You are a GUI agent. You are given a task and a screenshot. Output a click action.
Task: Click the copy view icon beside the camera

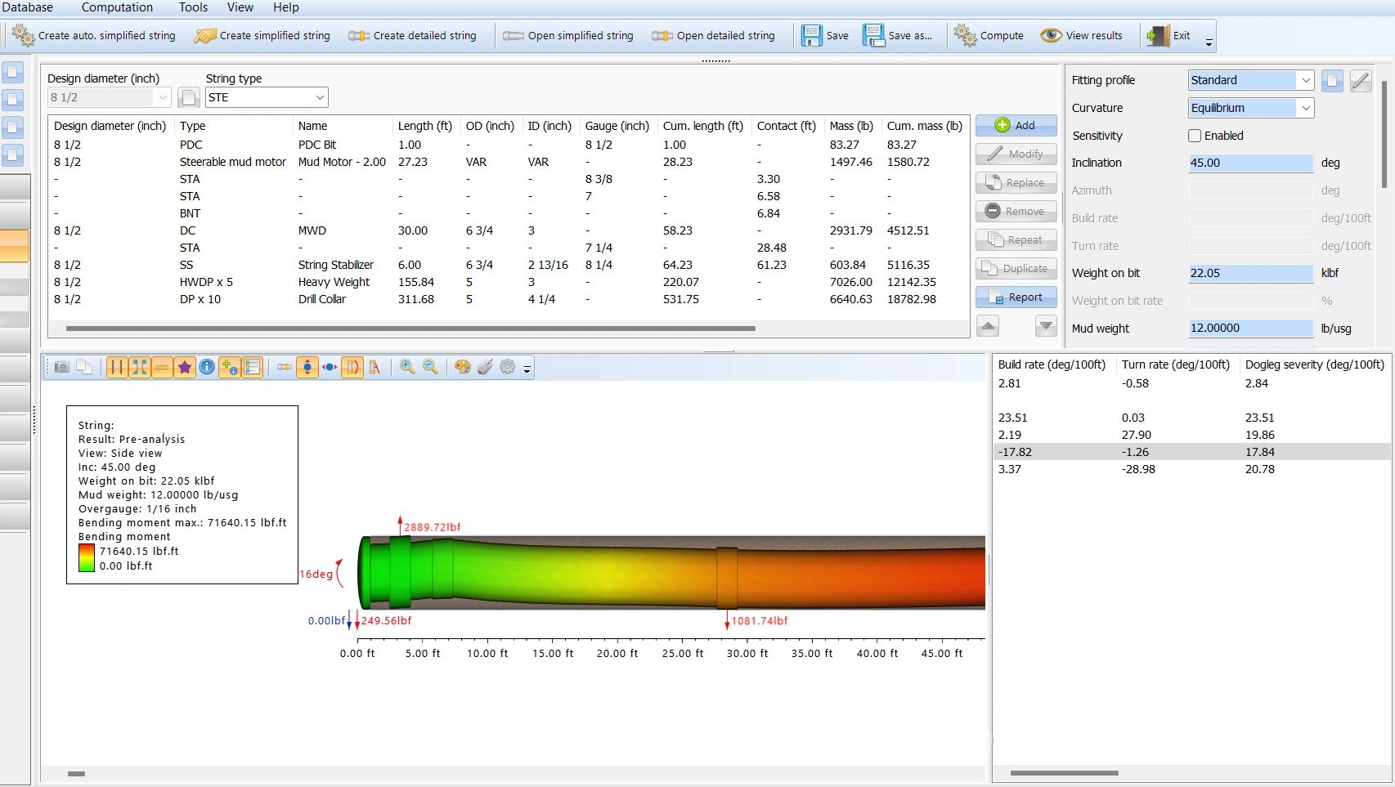(84, 367)
